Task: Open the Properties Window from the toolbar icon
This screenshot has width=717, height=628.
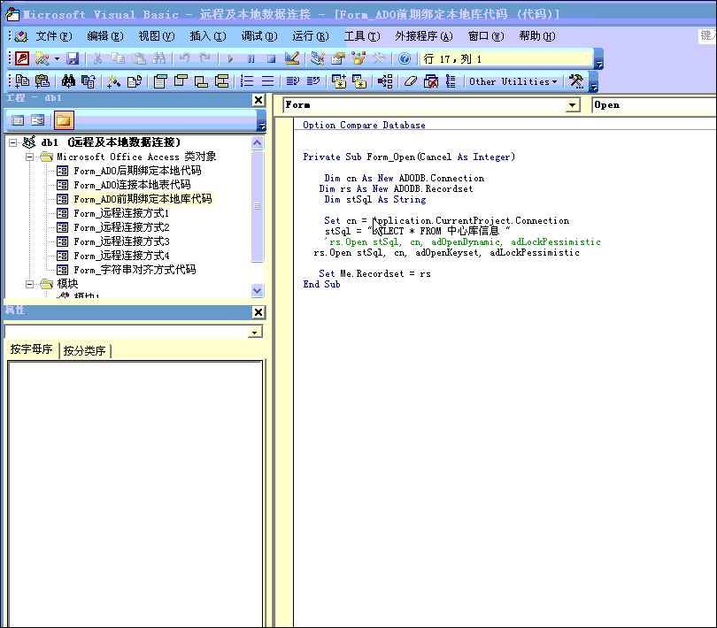Action: [338, 58]
